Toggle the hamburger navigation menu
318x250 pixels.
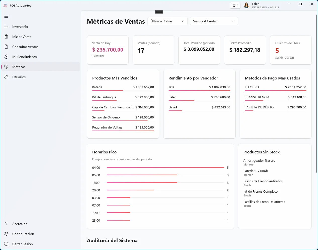(6, 17)
